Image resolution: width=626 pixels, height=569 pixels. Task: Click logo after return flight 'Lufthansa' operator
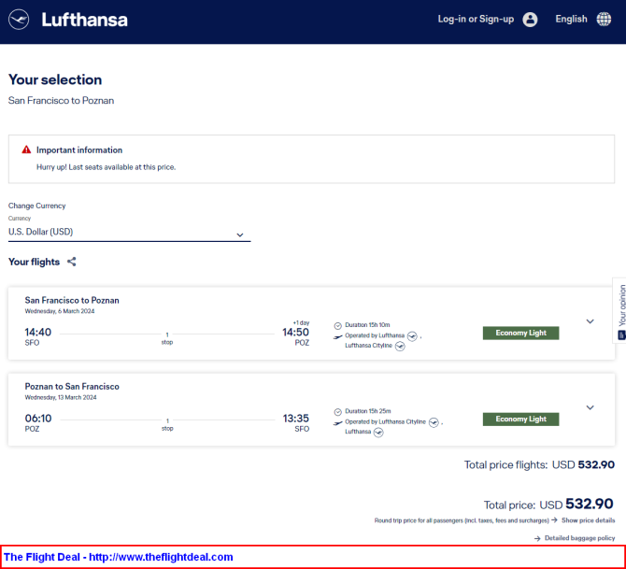tap(378, 433)
